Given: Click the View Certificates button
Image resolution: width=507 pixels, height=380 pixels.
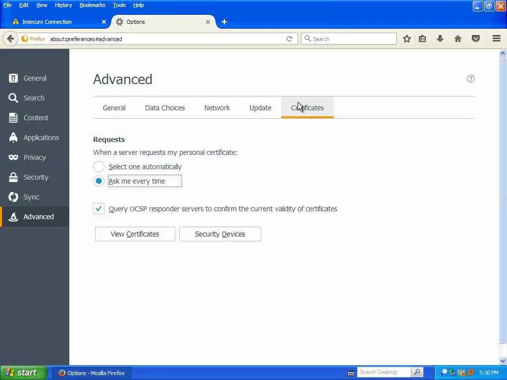Looking at the screenshot, I should (135, 234).
